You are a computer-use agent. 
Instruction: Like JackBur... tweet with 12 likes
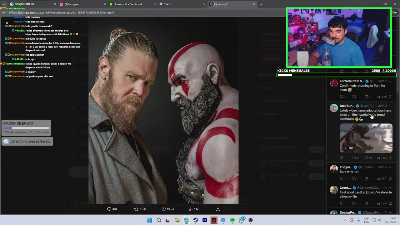pos(368,158)
